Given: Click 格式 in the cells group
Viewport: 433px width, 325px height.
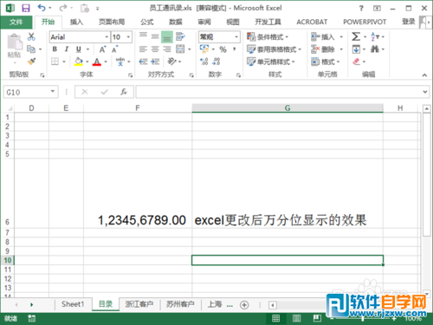Looking at the screenshot, I should tap(326, 62).
